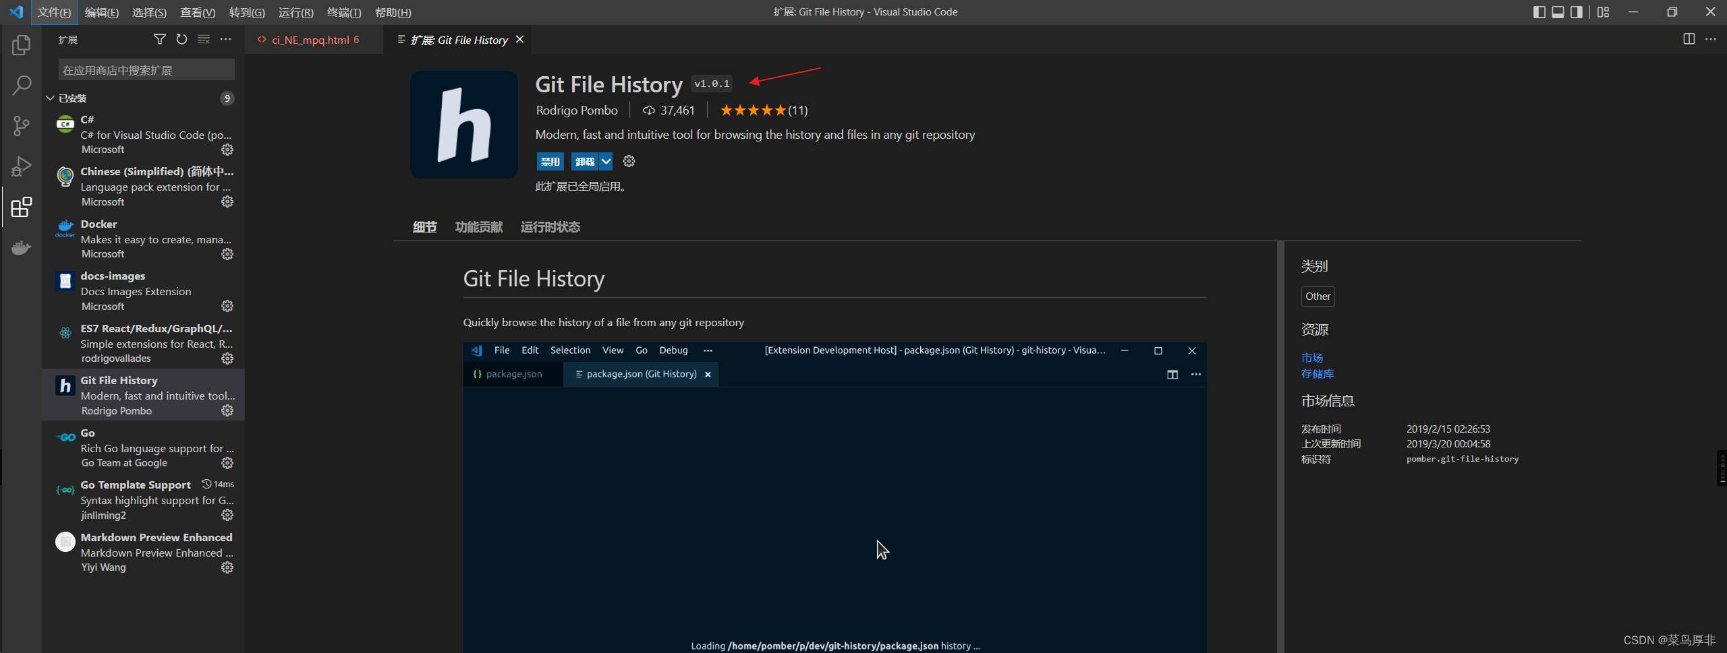Viewport: 1727px width, 653px height.
Task: Open the dropdown arrow next to 卸载
Action: coord(606,161)
